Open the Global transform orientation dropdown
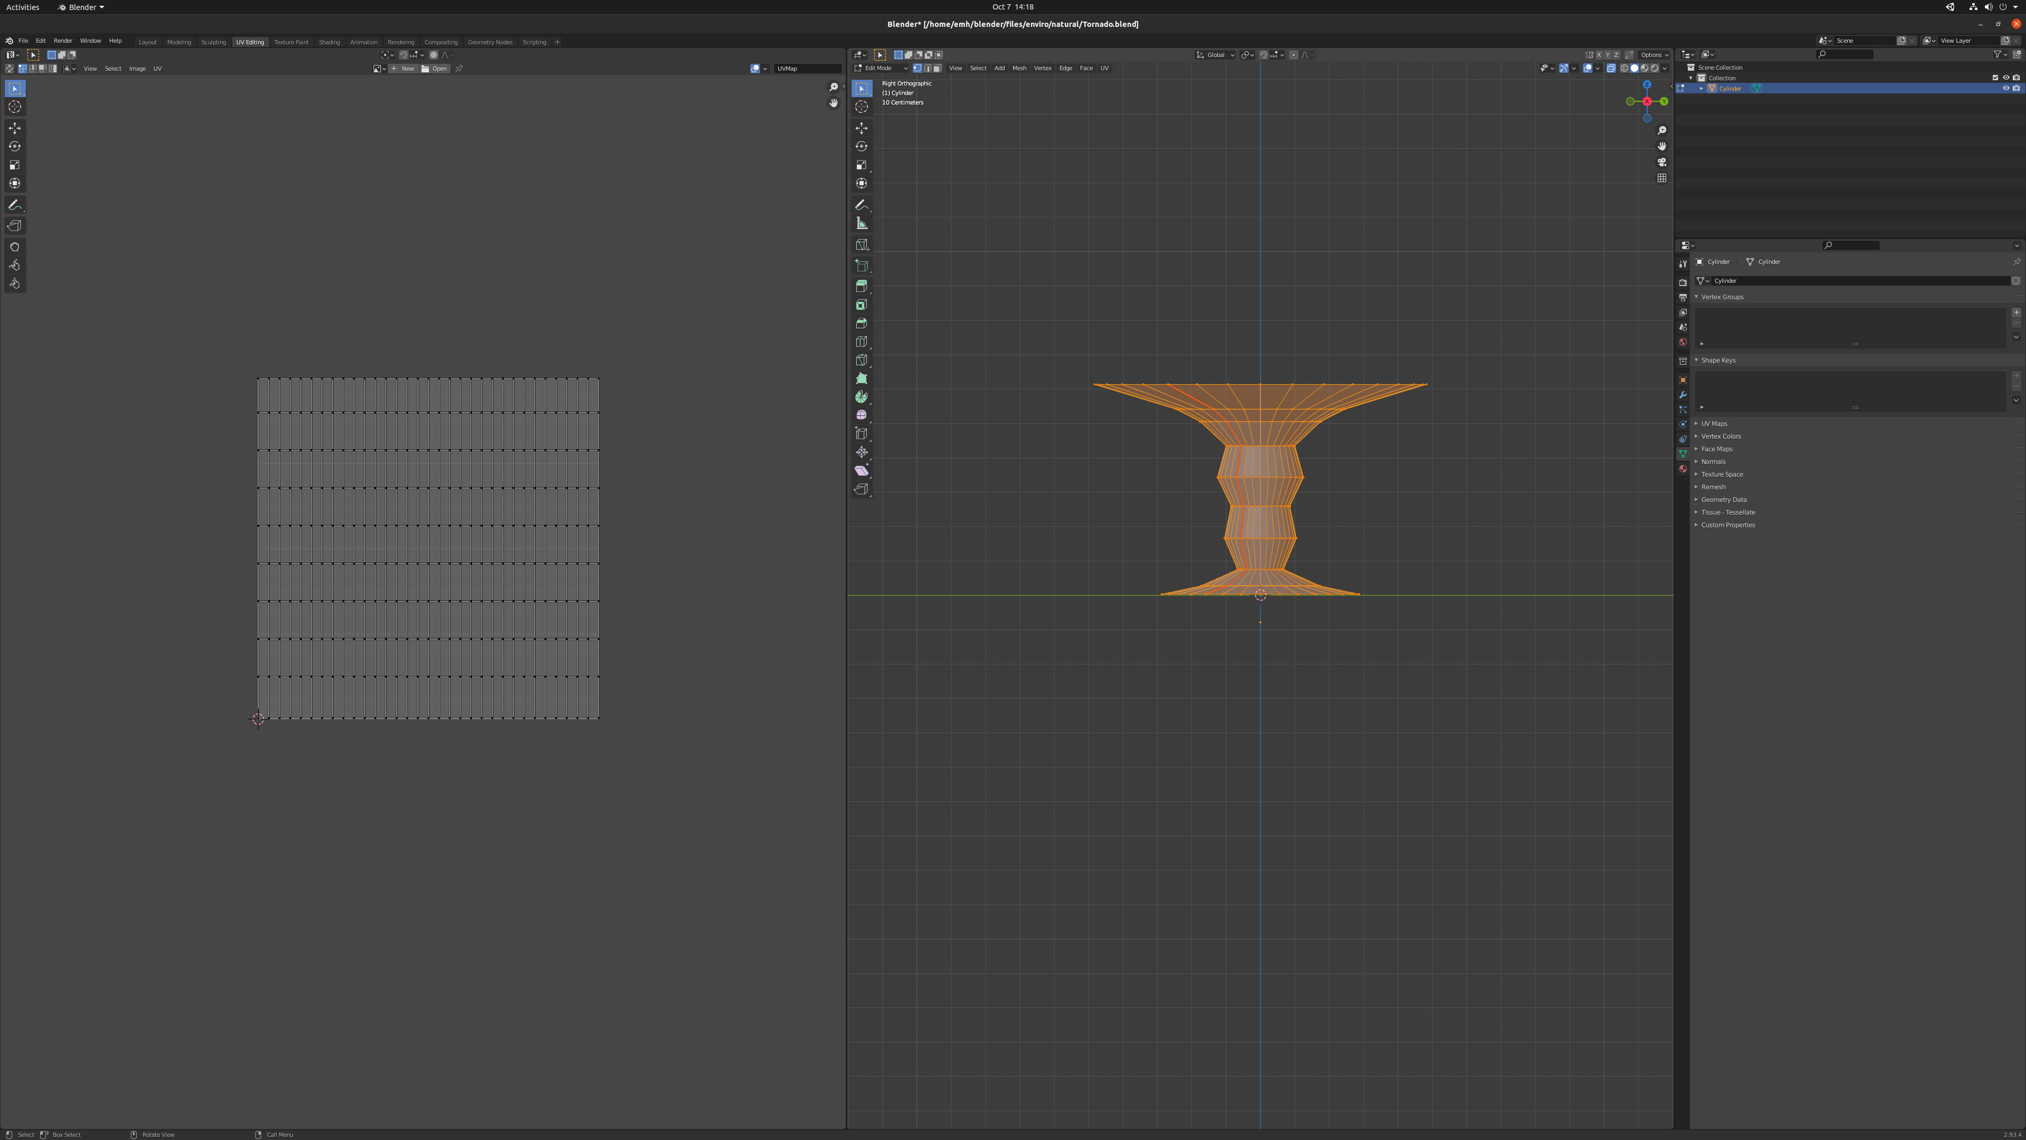 [x=1215, y=55]
